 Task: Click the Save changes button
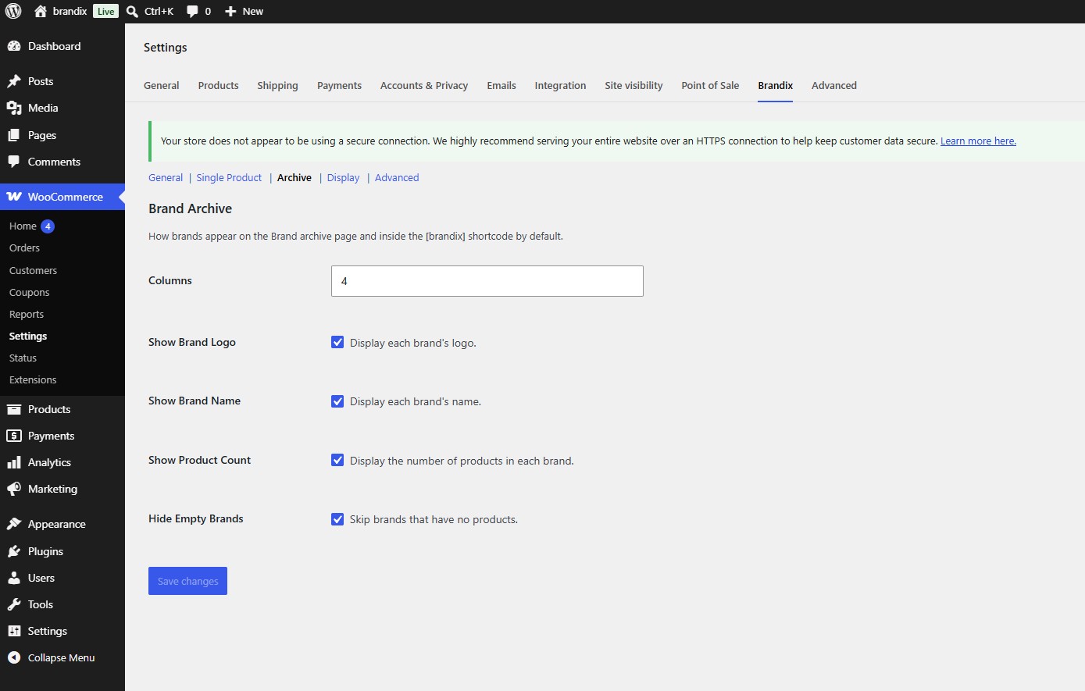click(x=187, y=581)
